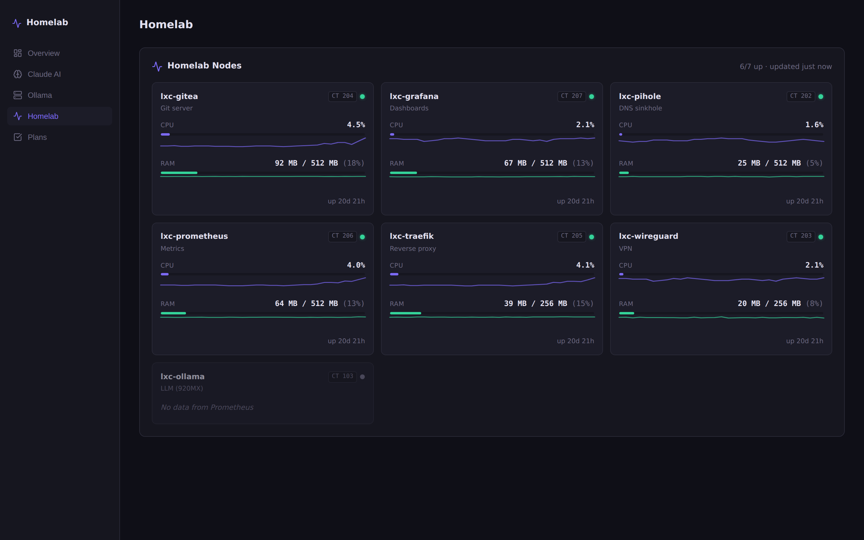Click '64 MB / 512 MB' RAM reading
Screen dimensions: 864x540
(306, 304)
